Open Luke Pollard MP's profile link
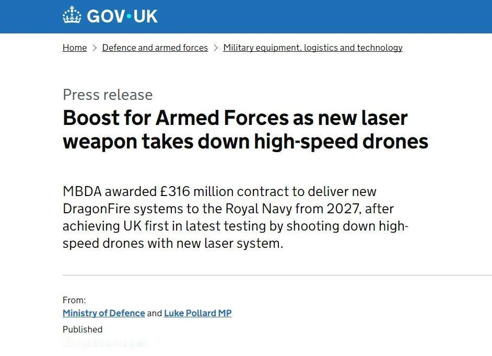492x356 pixels. click(x=197, y=313)
